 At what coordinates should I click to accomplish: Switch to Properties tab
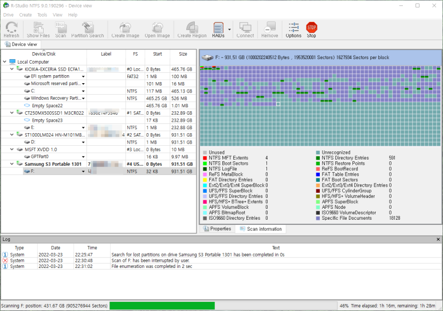point(217,228)
